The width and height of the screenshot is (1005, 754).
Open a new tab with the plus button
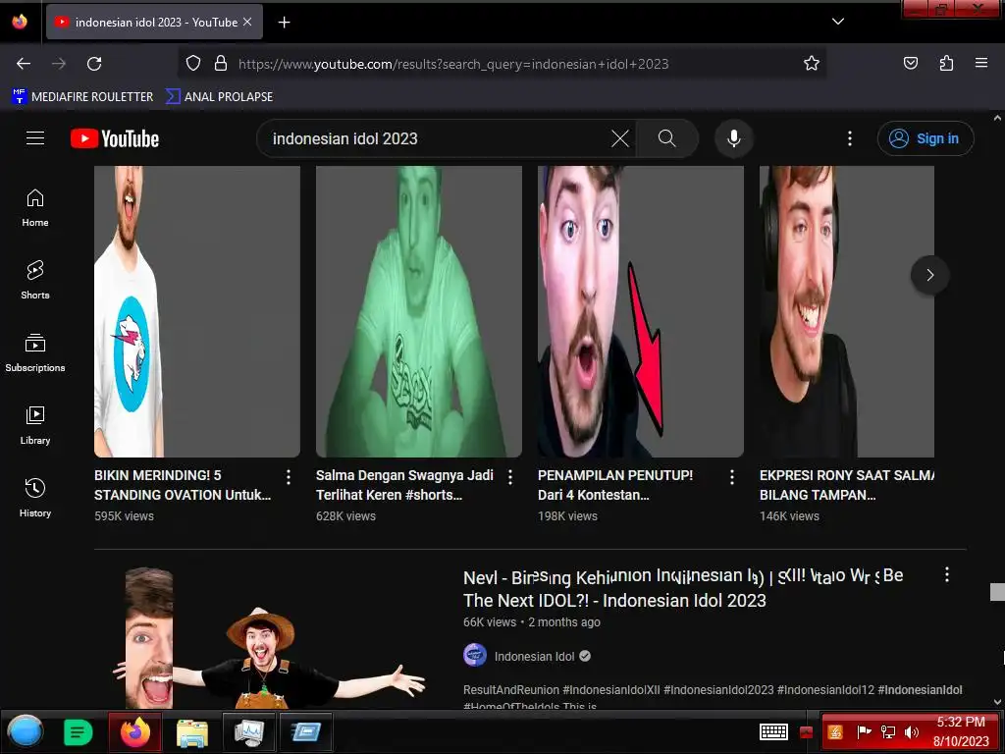[x=284, y=23]
